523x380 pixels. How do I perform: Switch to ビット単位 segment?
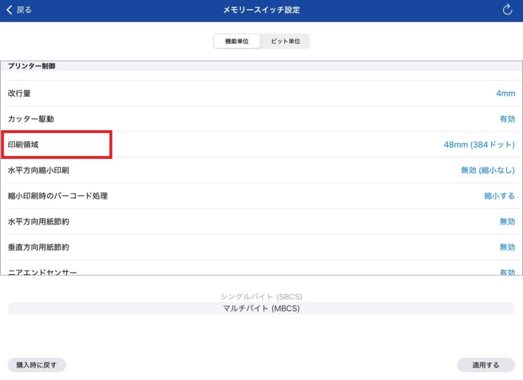point(285,41)
